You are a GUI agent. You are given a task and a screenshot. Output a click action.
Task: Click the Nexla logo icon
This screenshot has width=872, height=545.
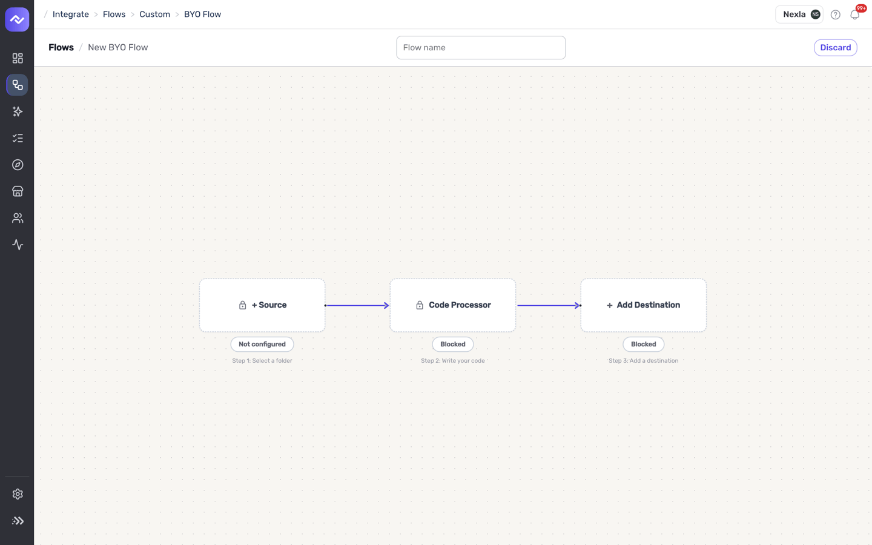pyautogui.click(x=17, y=19)
